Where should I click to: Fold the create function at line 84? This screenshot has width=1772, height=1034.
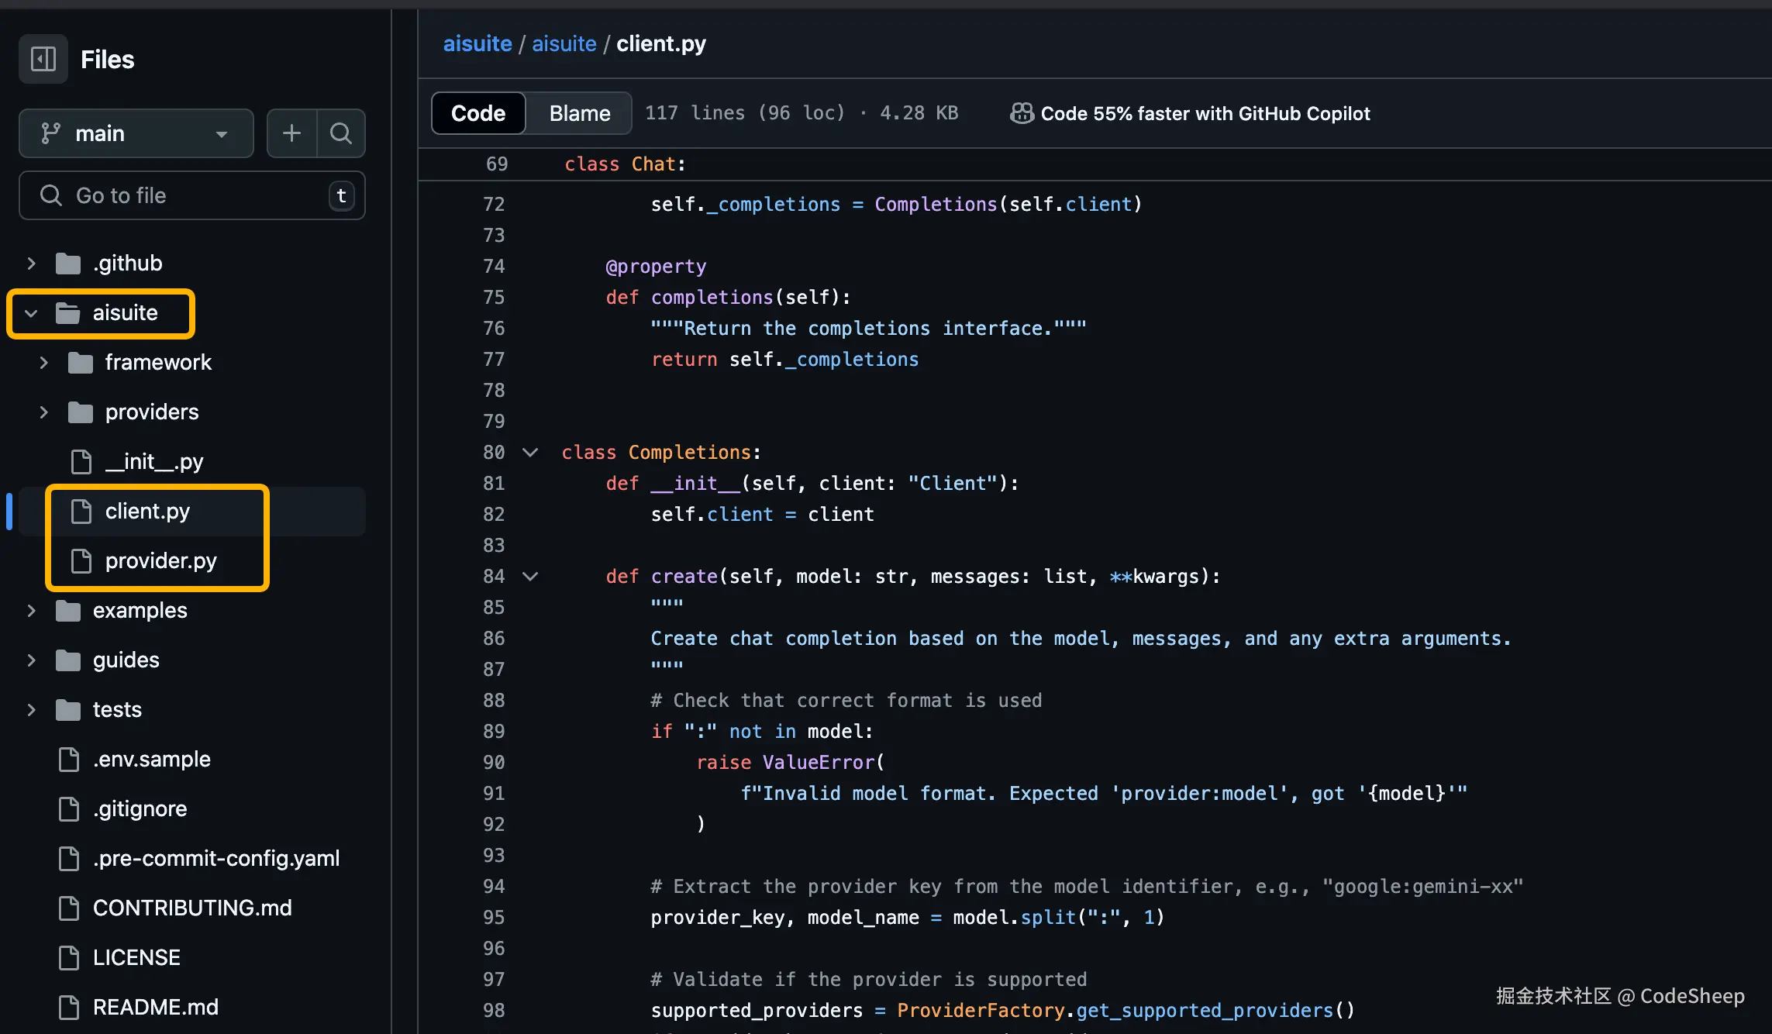pos(530,576)
